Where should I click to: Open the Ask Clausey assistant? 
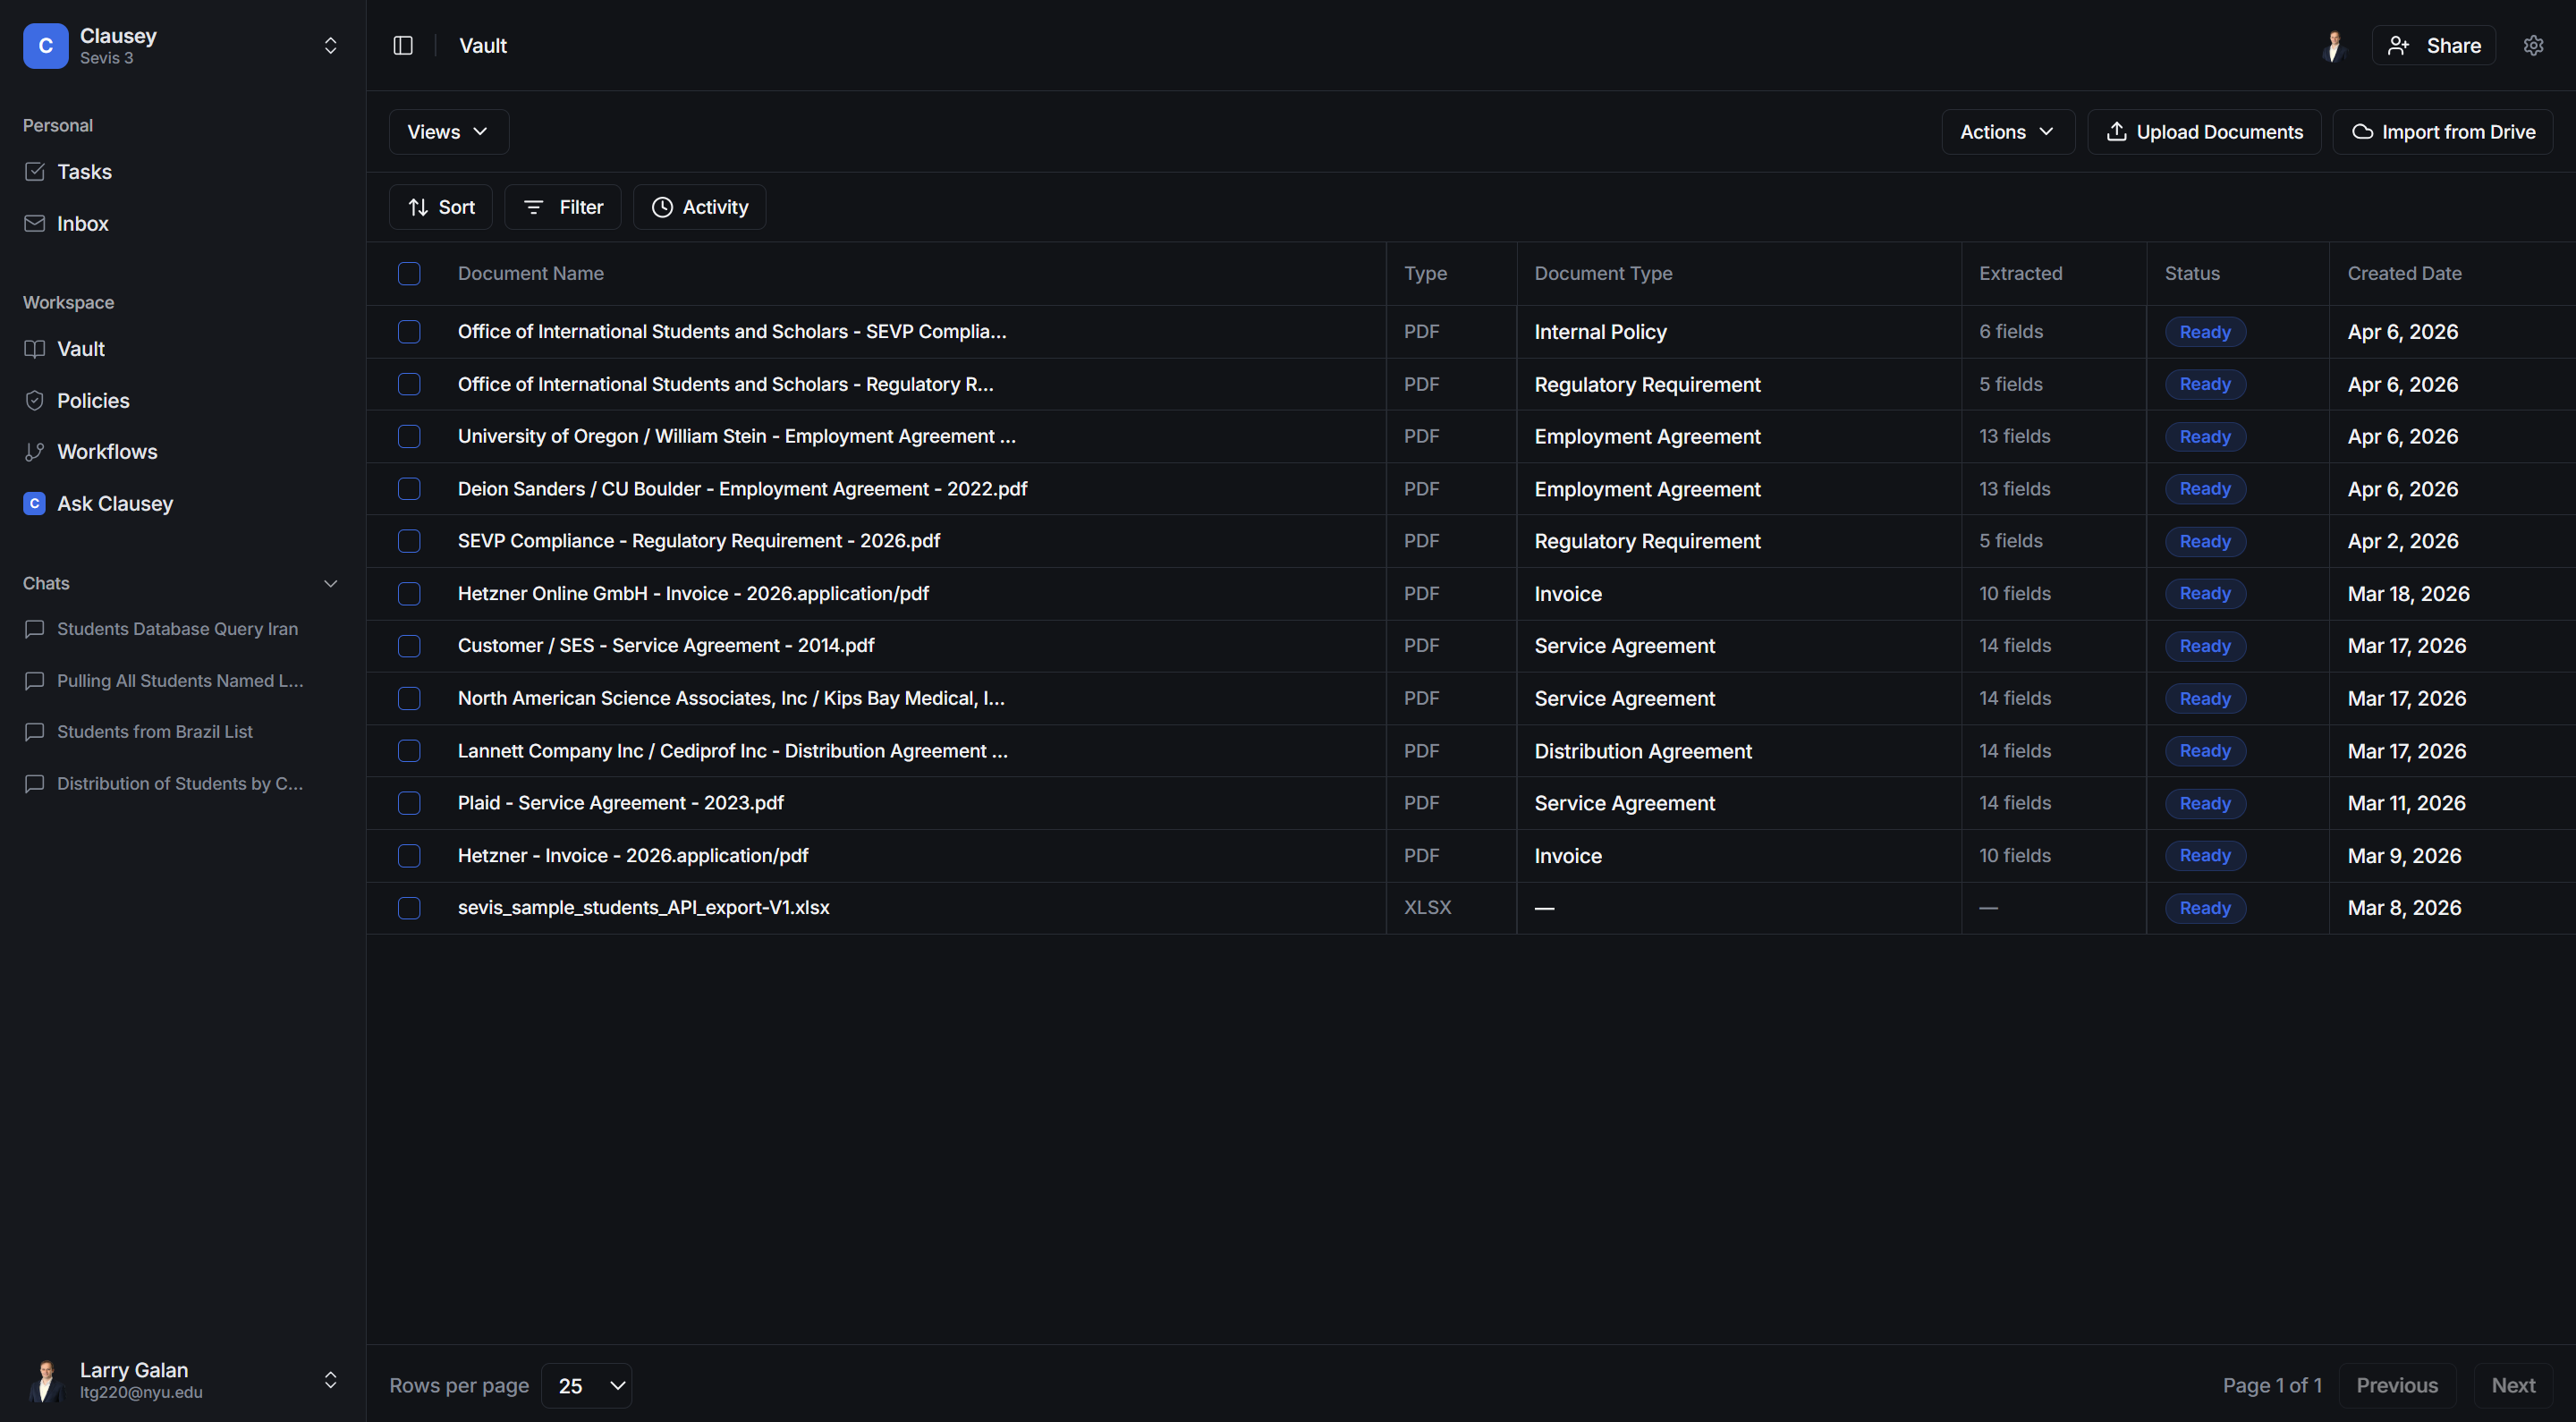tap(114, 503)
